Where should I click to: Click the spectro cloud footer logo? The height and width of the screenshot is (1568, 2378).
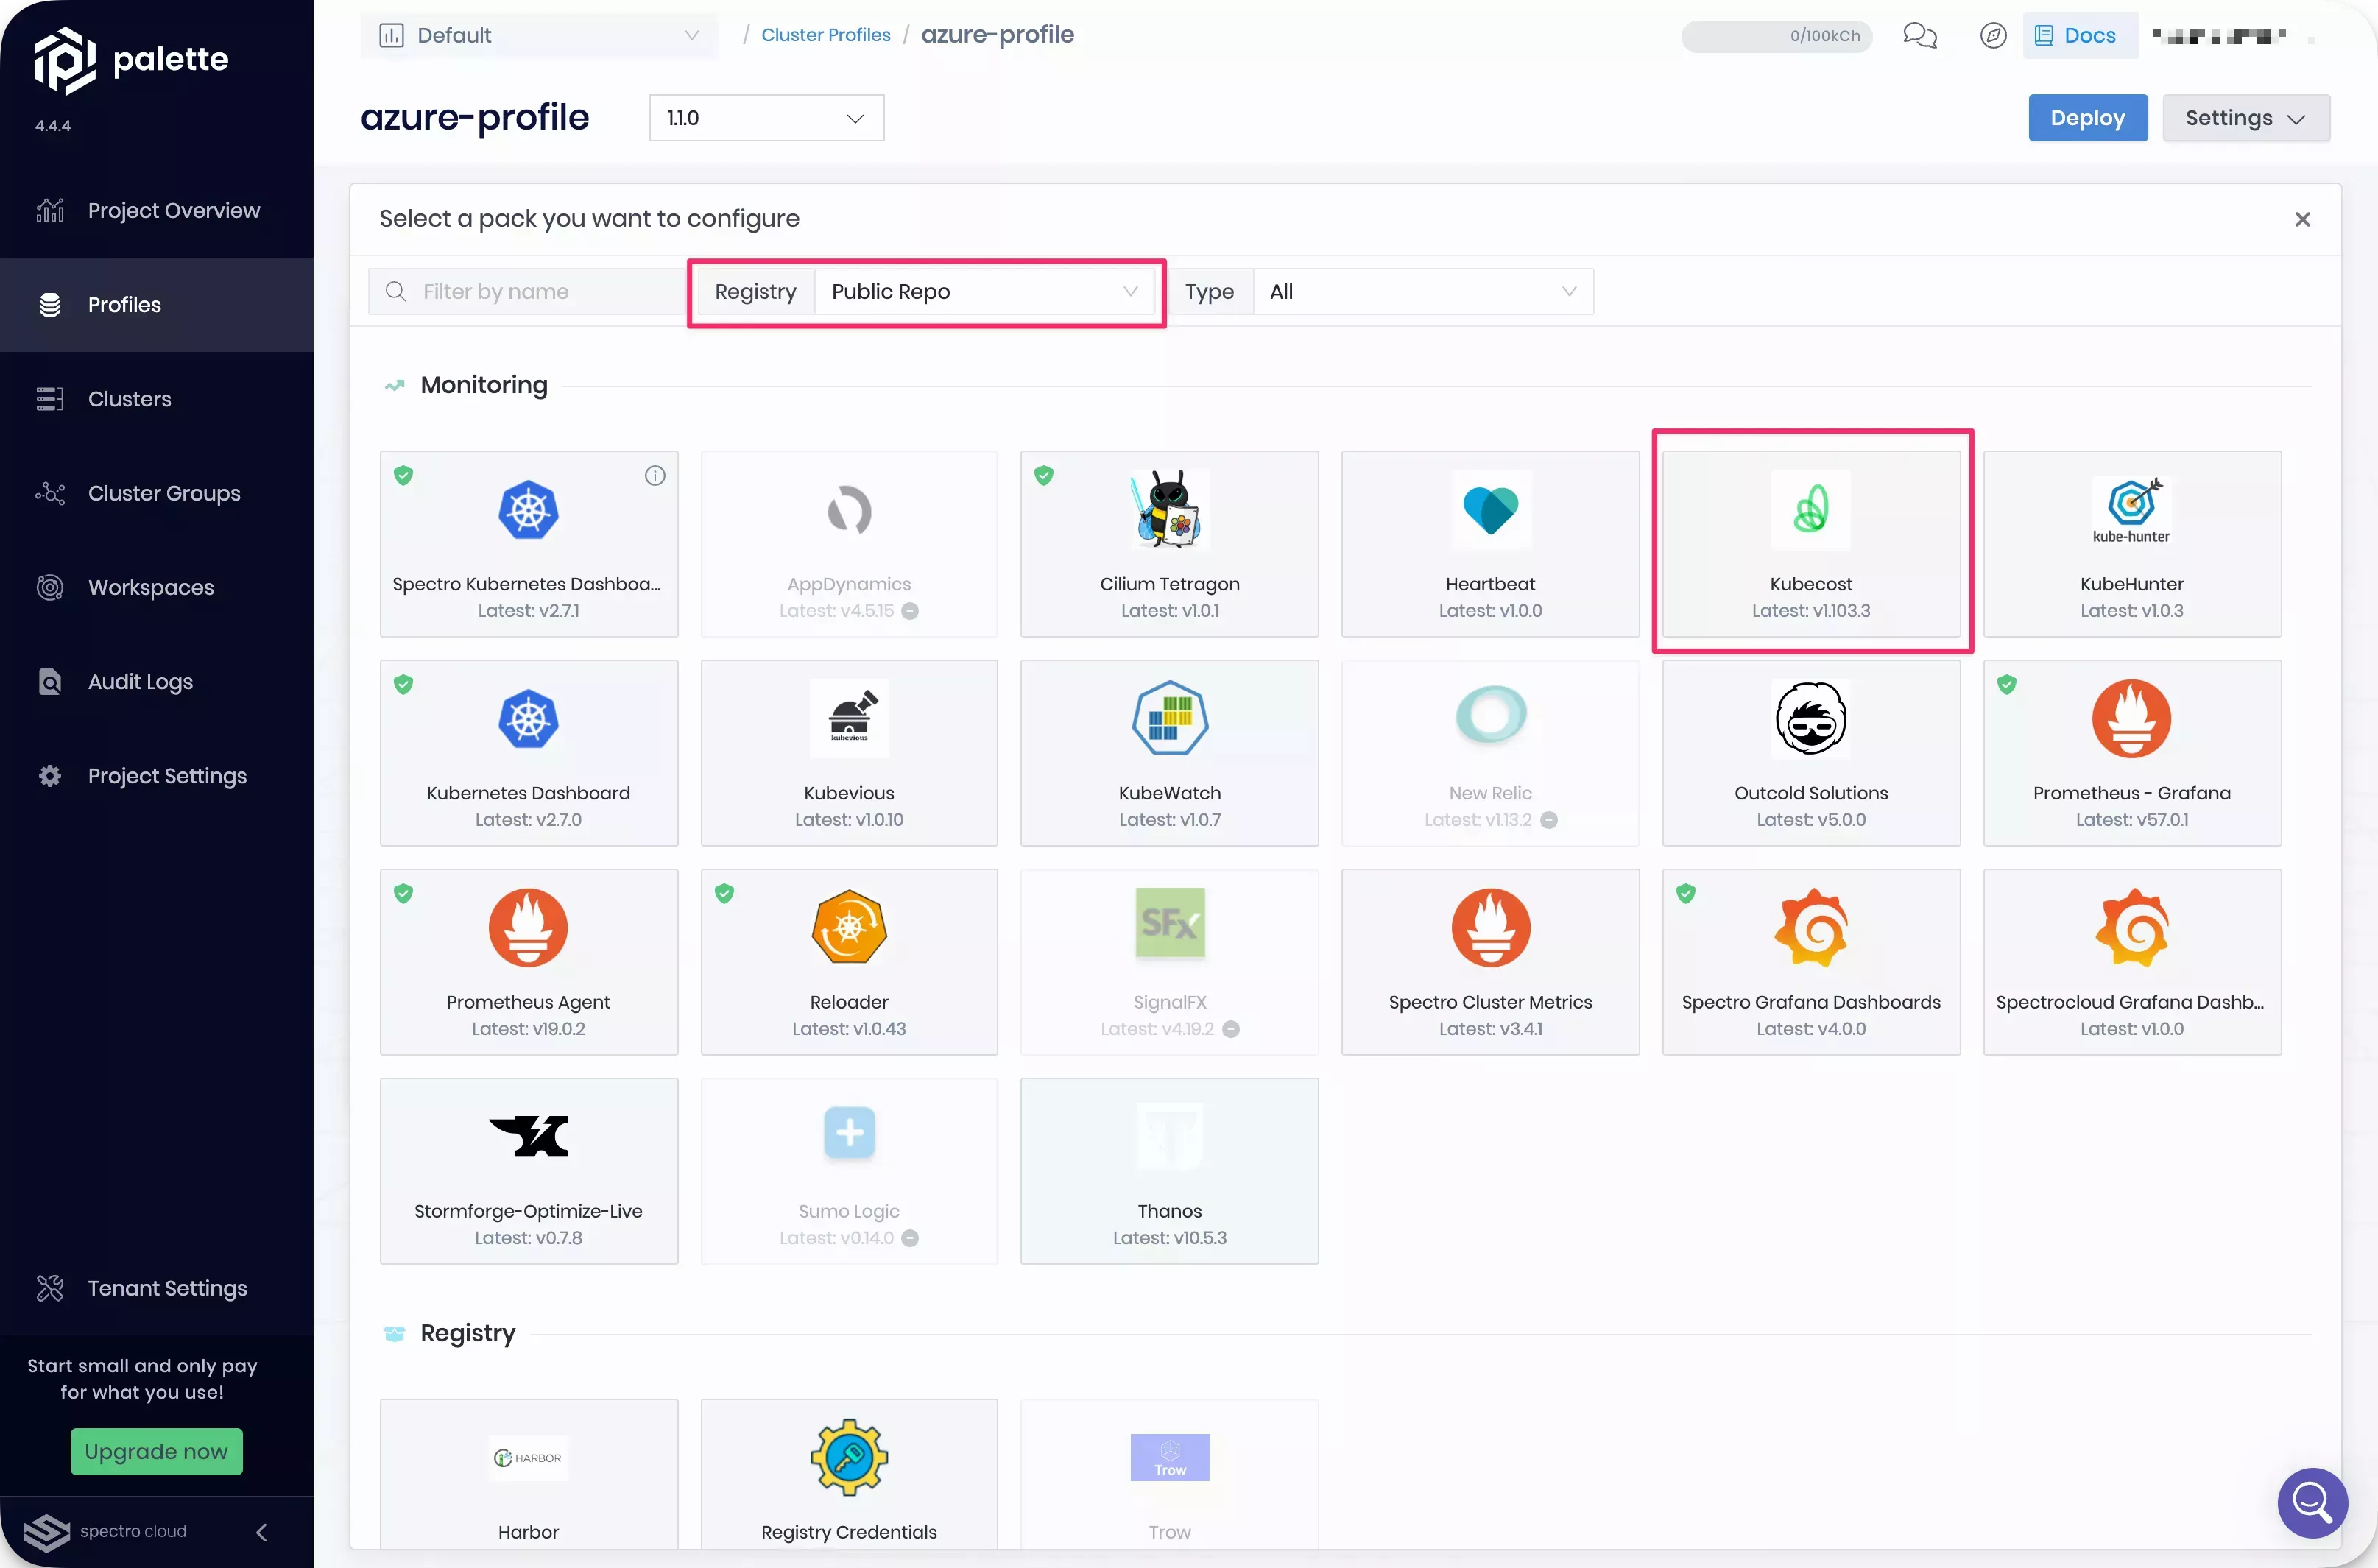tap(105, 1531)
